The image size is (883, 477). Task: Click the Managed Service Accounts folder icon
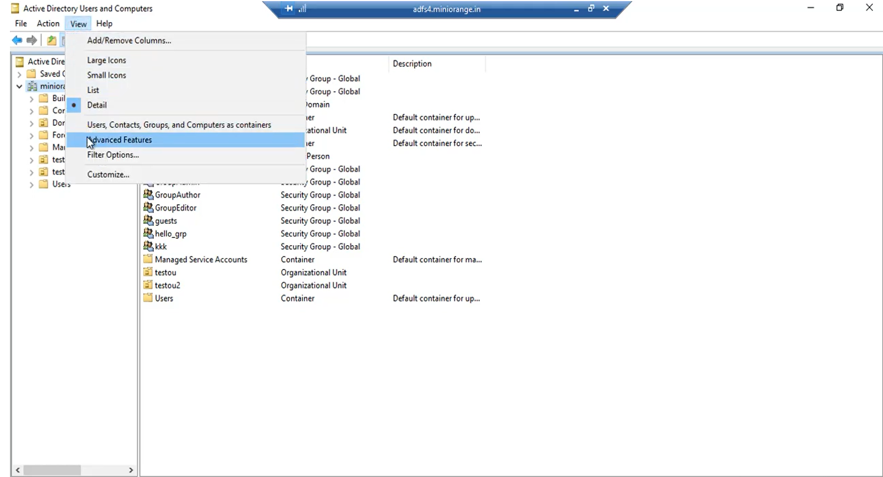click(148, 259)
